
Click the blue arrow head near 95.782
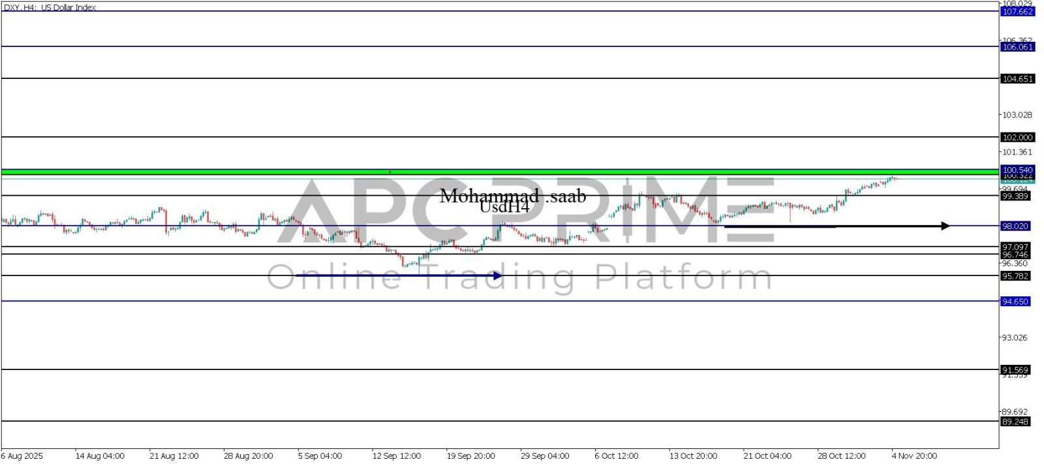498,275
